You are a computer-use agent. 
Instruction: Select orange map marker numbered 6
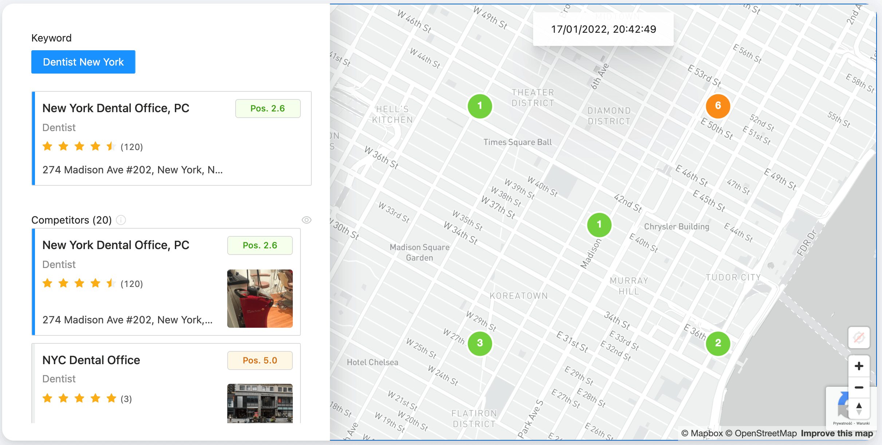pyautogui.click(x=718, y=106)
